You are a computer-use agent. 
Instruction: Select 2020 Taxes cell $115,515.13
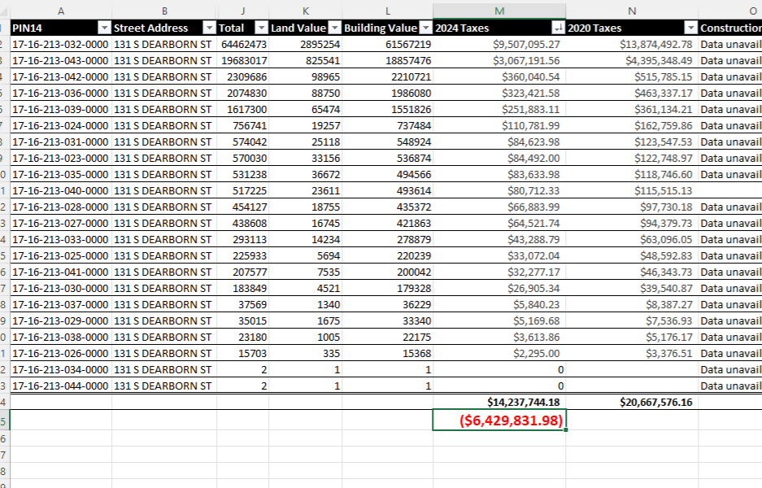click(x=632, y=190)
